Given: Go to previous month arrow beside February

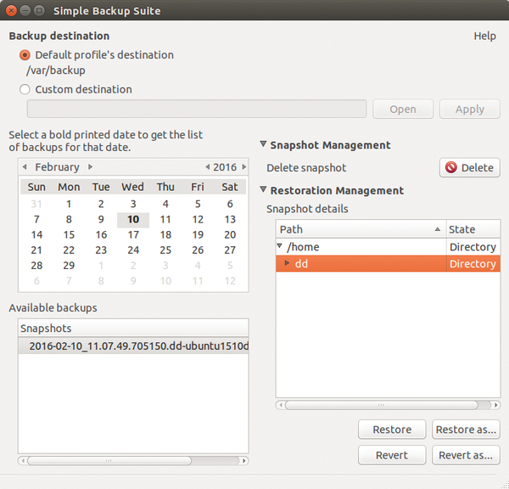Looking at the screenshot, I should pos(25,166).
